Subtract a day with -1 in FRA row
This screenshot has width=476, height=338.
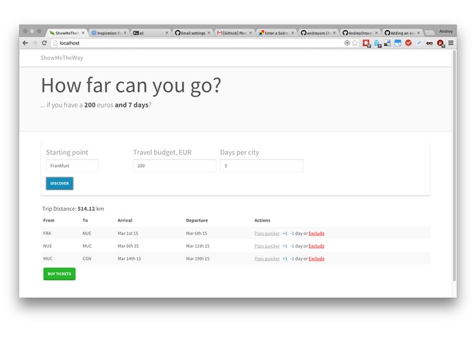292,233
